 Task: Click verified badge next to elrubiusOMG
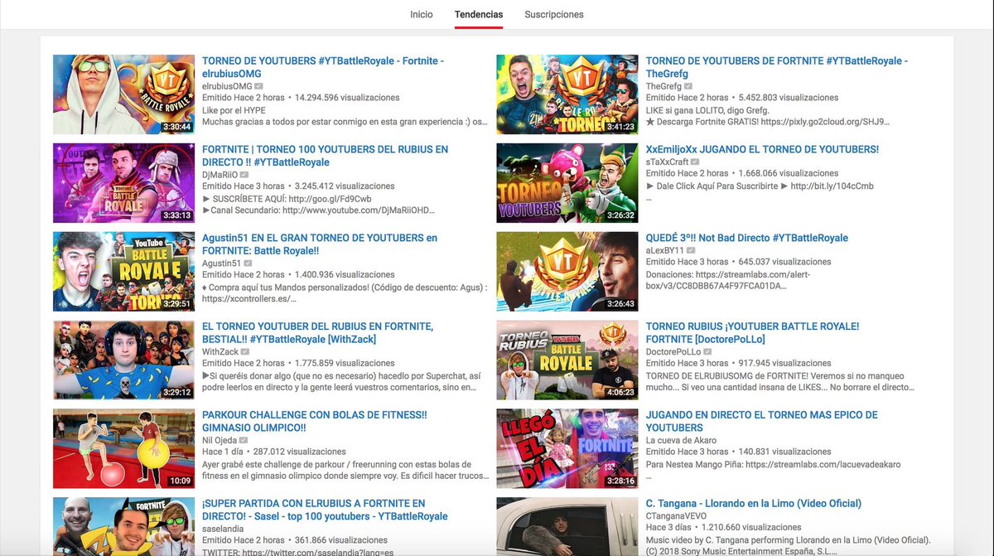tap(259, 86)
